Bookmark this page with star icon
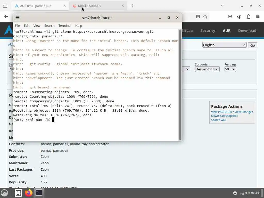 [205, 16]
